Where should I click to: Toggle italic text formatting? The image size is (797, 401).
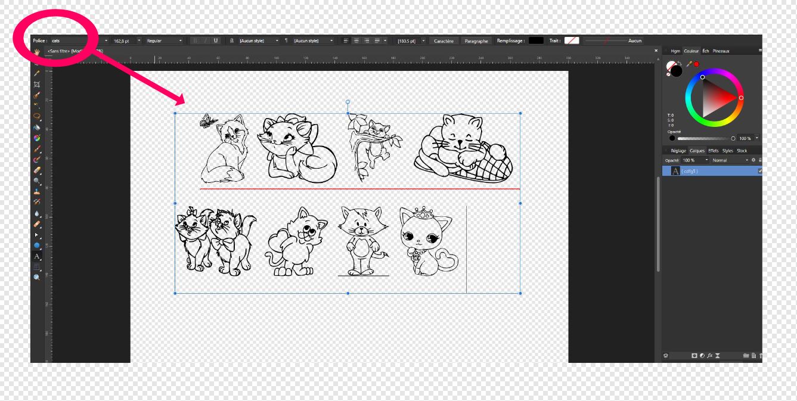(205, 41)
